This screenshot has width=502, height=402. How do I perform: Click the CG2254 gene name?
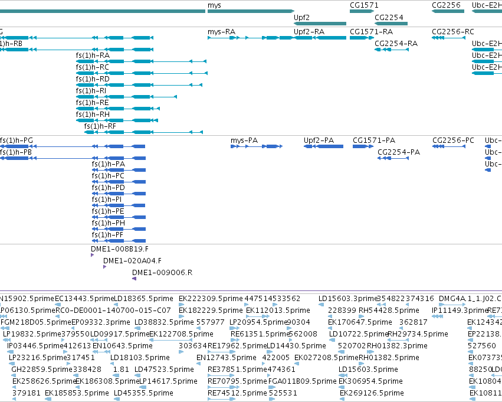[x=389, y=17]
